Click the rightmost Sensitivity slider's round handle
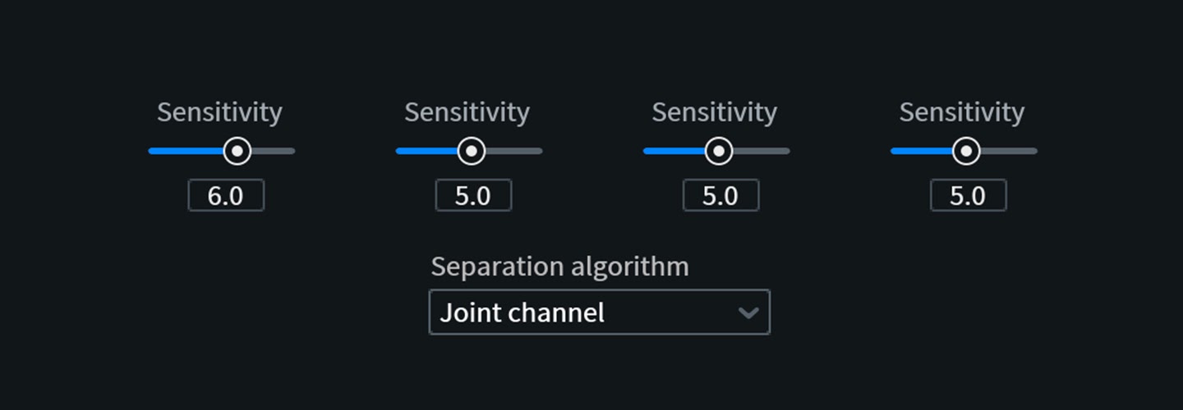The width and height of the screenshot is (1183, 410). 966,151
